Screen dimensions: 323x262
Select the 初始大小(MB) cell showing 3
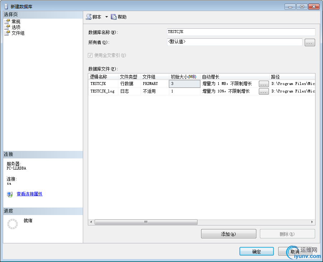click(x=184, y=84)
